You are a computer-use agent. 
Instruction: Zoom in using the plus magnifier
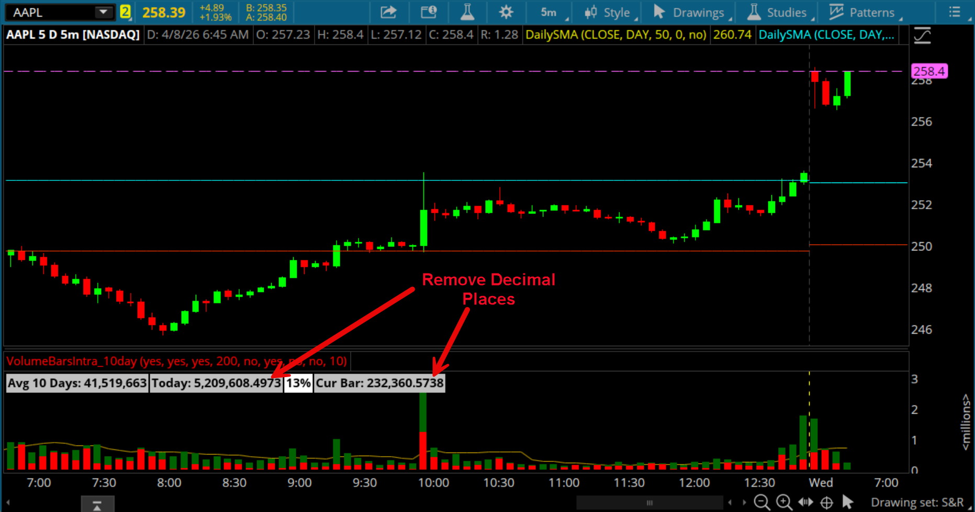pos(784,502)
